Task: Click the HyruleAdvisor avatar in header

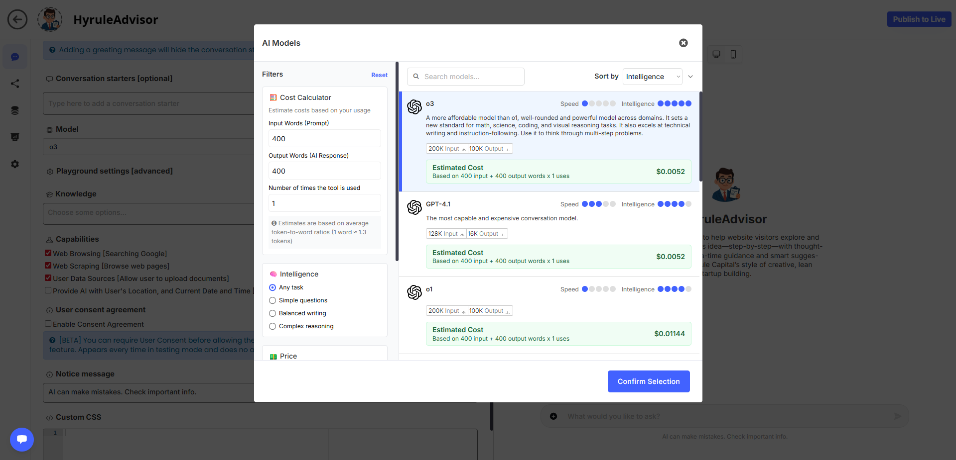Action: click(x=50, y=19)
